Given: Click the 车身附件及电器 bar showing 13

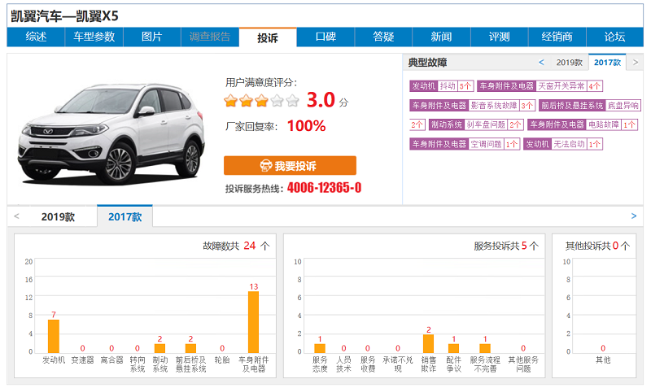Looking at the screenshot, I should coord(253,322).
